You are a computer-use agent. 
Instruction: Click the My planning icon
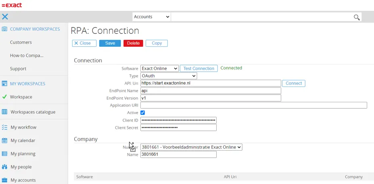(x=4, y=154)
